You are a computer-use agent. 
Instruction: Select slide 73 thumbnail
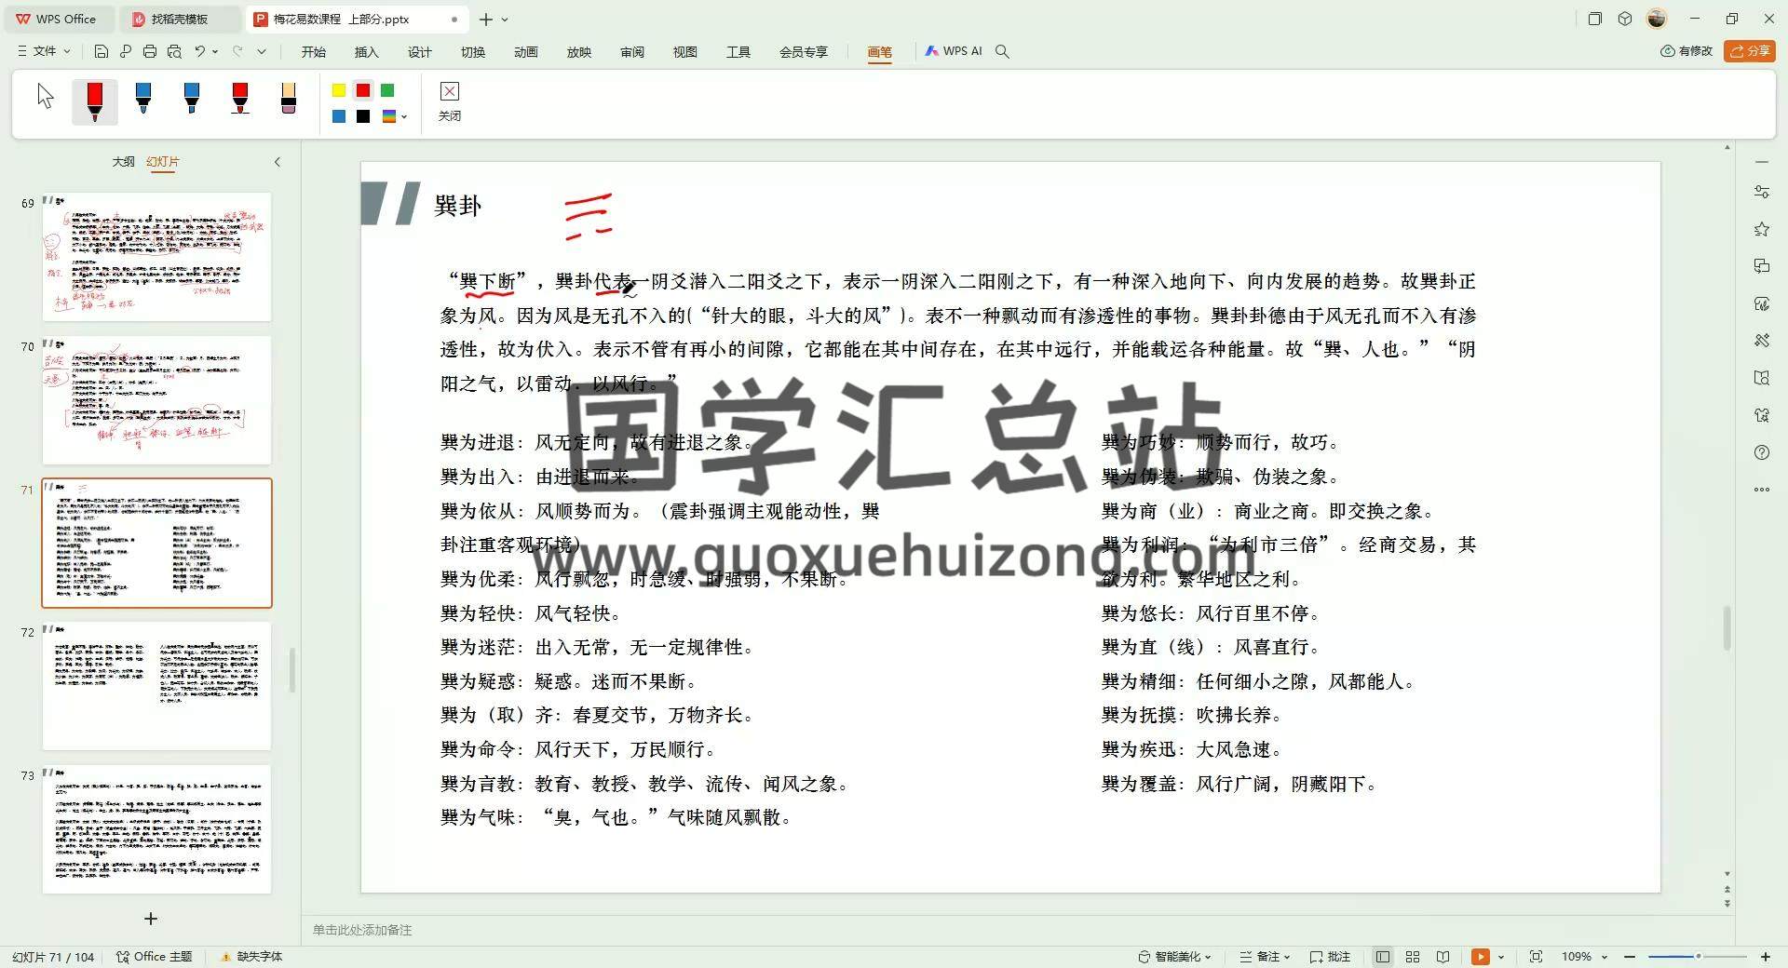click(156, 829)
